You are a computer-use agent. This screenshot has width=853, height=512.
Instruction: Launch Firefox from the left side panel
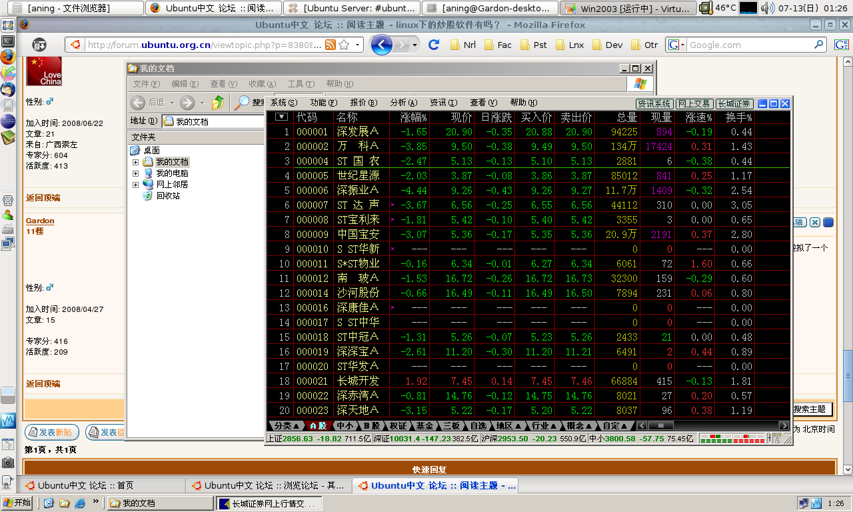pos(8,56)
